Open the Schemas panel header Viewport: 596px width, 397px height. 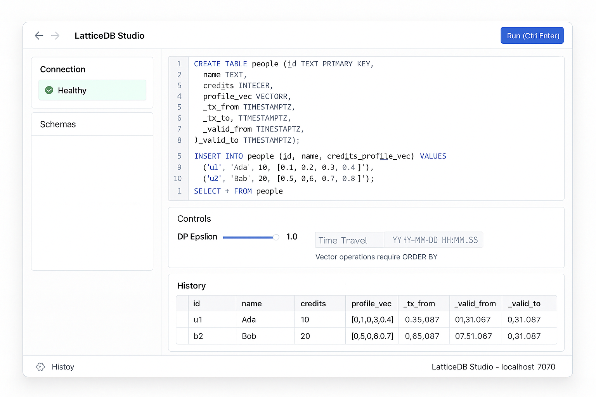tap(92, 124)
